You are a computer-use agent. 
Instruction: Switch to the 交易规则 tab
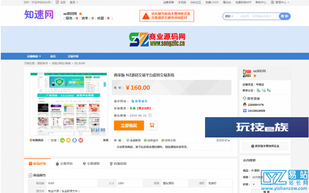point(91,163)
